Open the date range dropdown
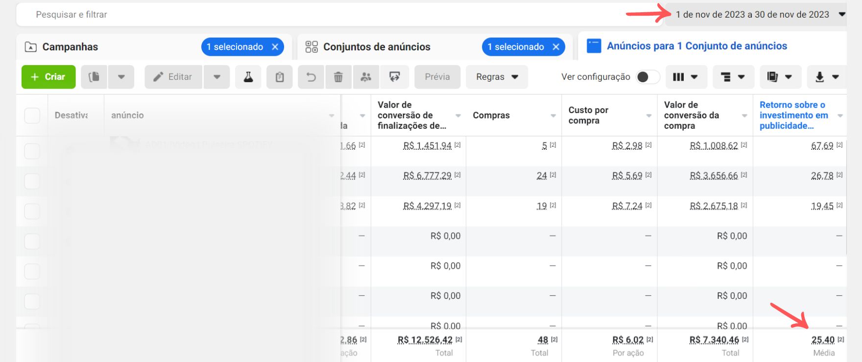 (x=757, y=15)
